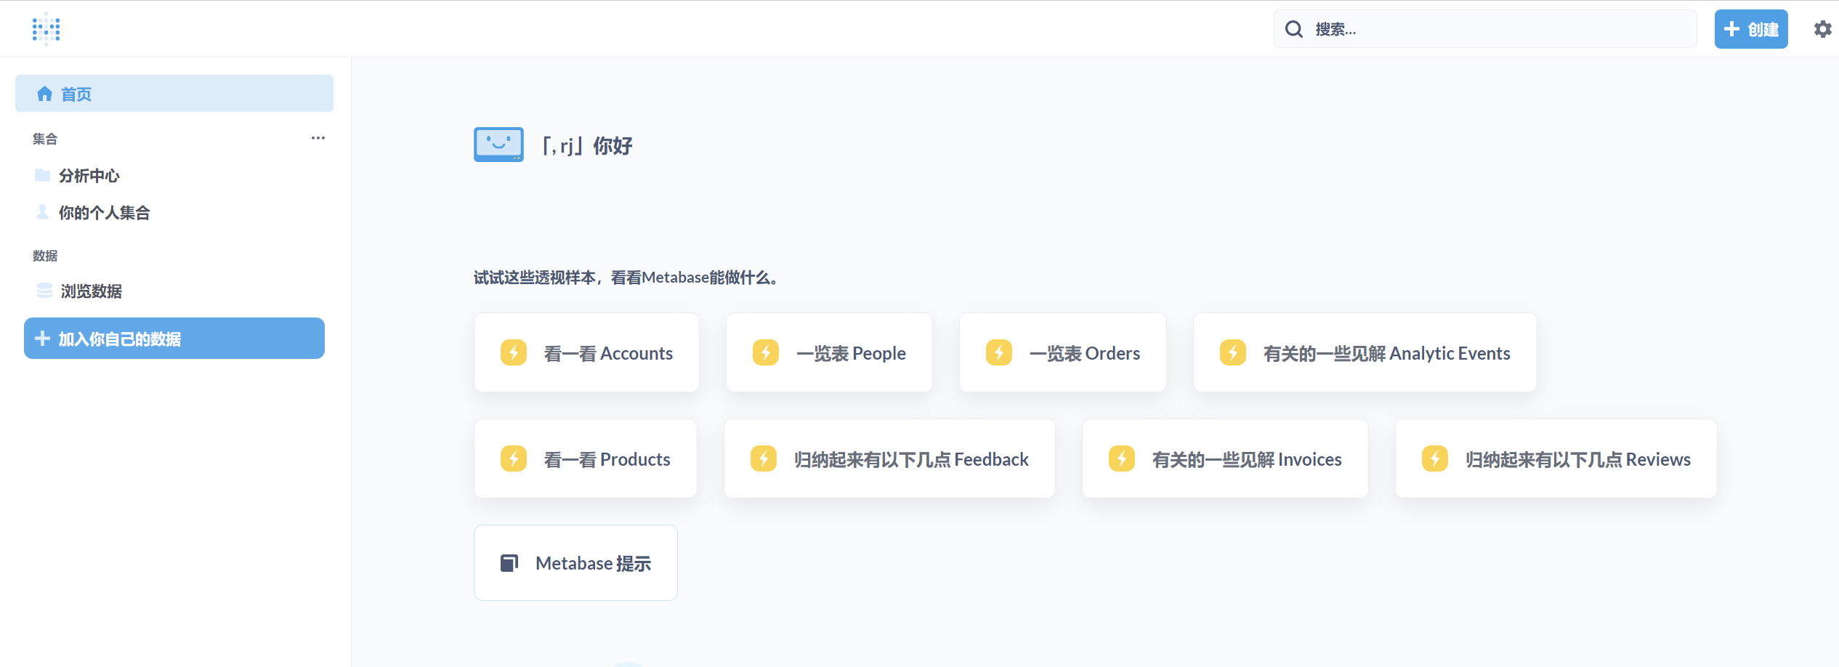Click the smiling Metabot greeting icon
Screen dimensions: 1839x667
[x=498, y=145]
